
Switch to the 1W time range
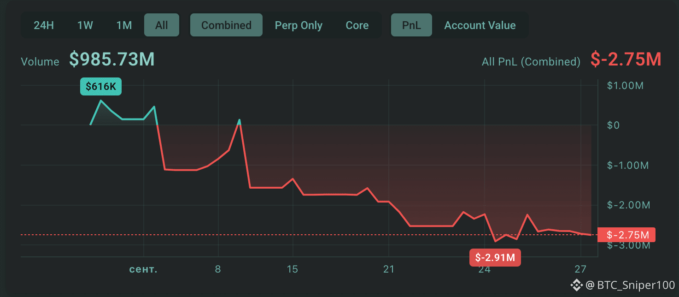point(85,25)
